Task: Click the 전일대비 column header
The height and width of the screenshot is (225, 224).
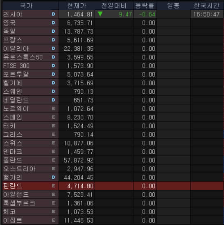Action: pyautogui.click(x=114, y=6)
